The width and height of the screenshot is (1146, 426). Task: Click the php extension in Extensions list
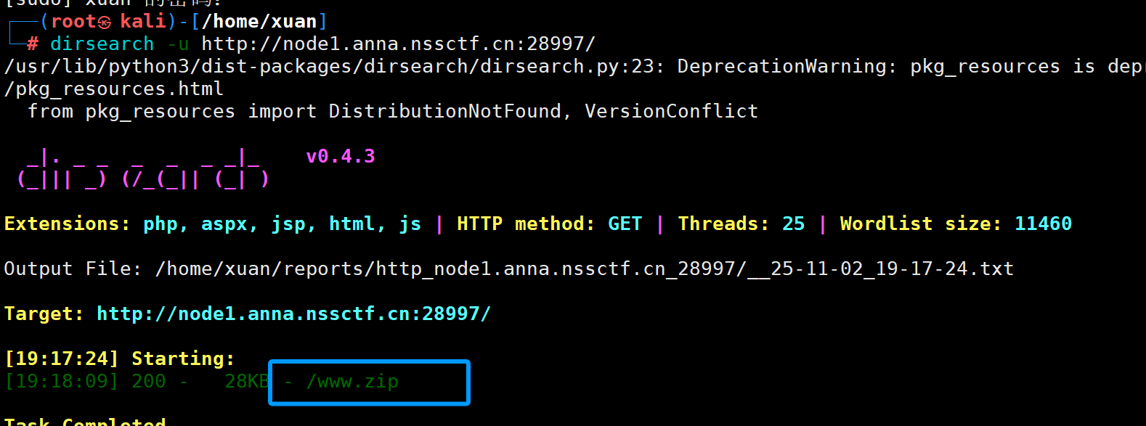coord(160,224)
